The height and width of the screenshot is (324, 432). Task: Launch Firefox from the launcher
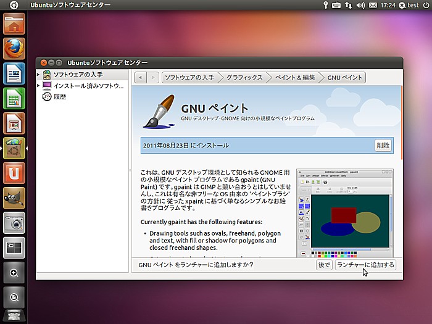tap(14, 49)
